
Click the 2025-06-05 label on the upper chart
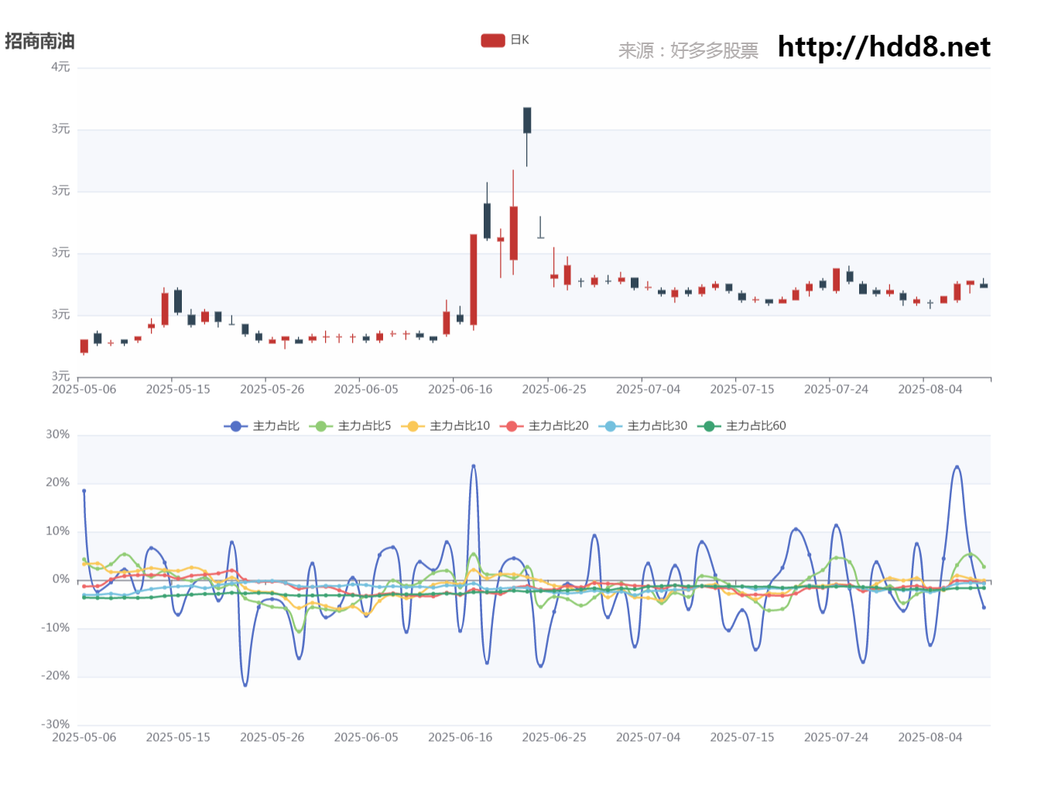tap(366, 389)
